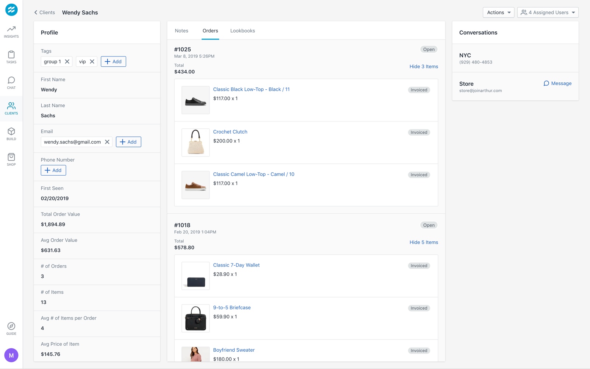
Task: Expand the 4 Assigned Users dropdown
Action: pos(548,13)
